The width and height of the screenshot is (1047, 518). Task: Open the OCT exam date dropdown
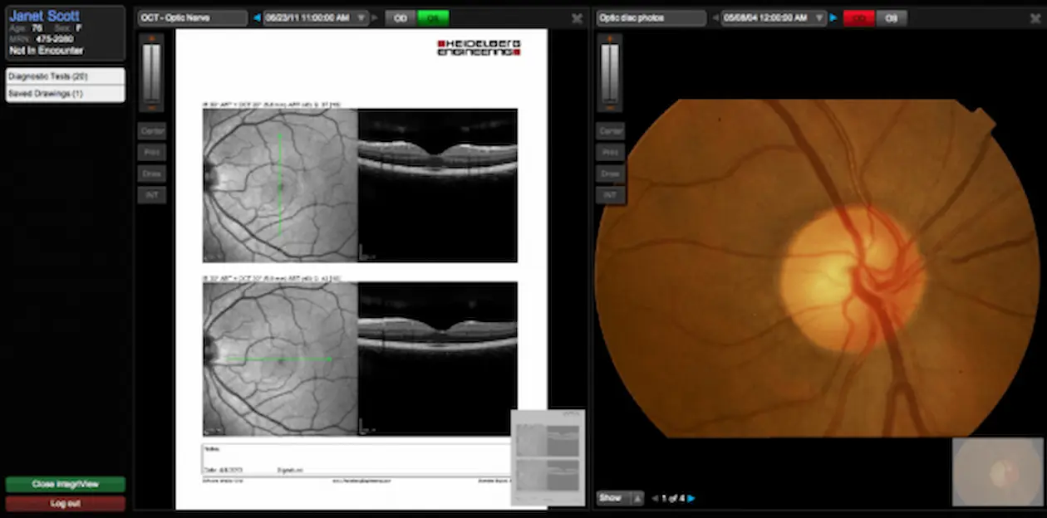pos(360,17)
